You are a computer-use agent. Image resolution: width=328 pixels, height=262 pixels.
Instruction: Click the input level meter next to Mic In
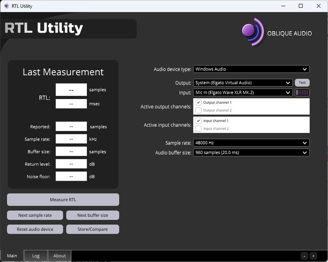(x=303, y=93)
